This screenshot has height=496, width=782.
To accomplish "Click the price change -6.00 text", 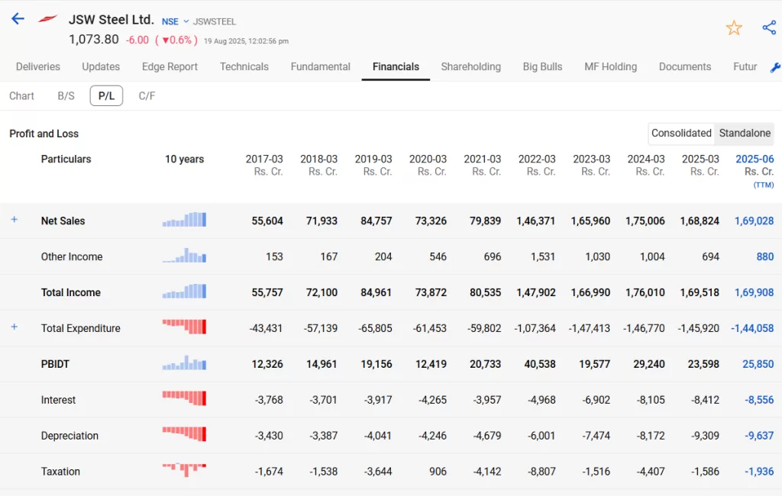I will pos(137,40).
